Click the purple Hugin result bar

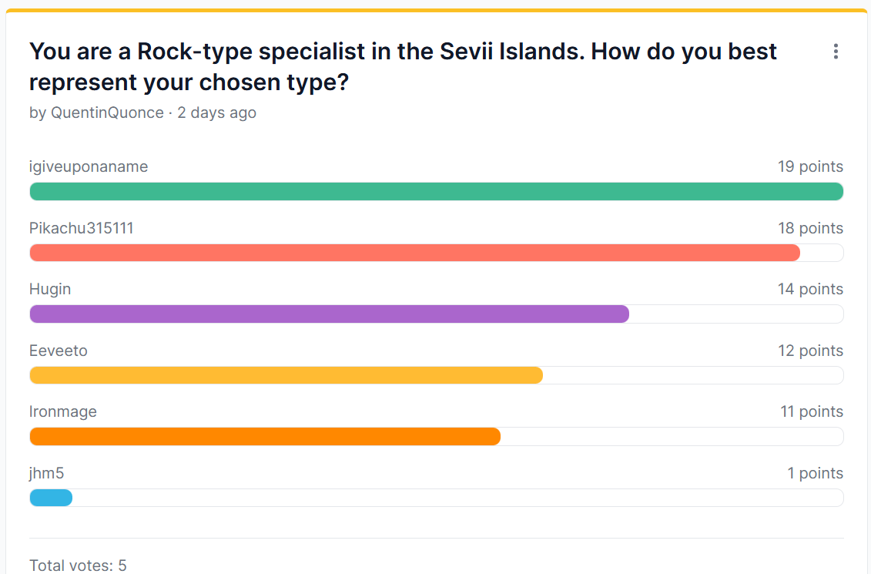pos(330,314)
